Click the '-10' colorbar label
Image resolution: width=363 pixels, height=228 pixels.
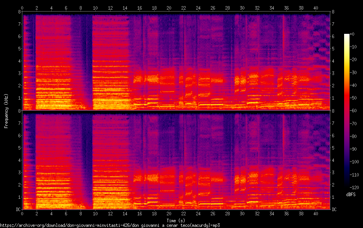tap(353, 47)
